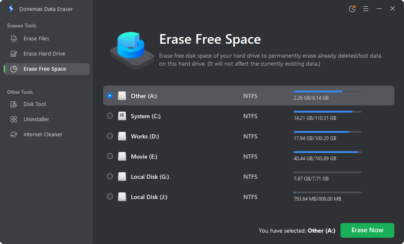Viewport: 404px width, 244px height.
Task: Select the Works (D:) radio button
Action: [110, 136]
